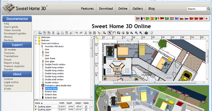This screenshot has height=111, width=212.
Task: Expand the Bathroom folder
Action: click(36, 37)
